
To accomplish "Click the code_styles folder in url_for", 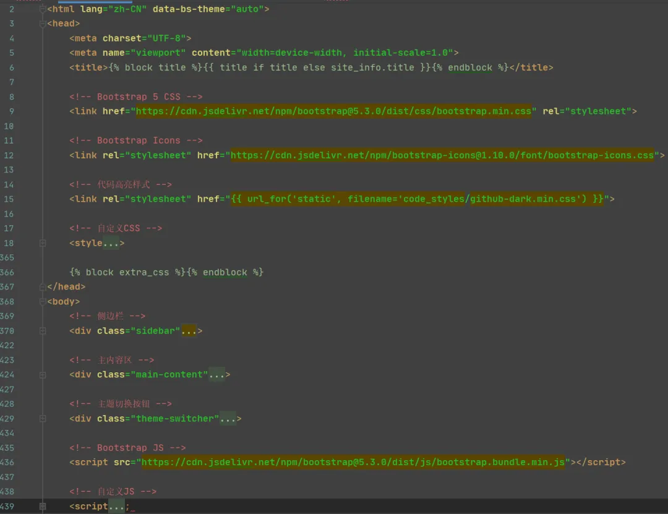I will click(434, 199).
